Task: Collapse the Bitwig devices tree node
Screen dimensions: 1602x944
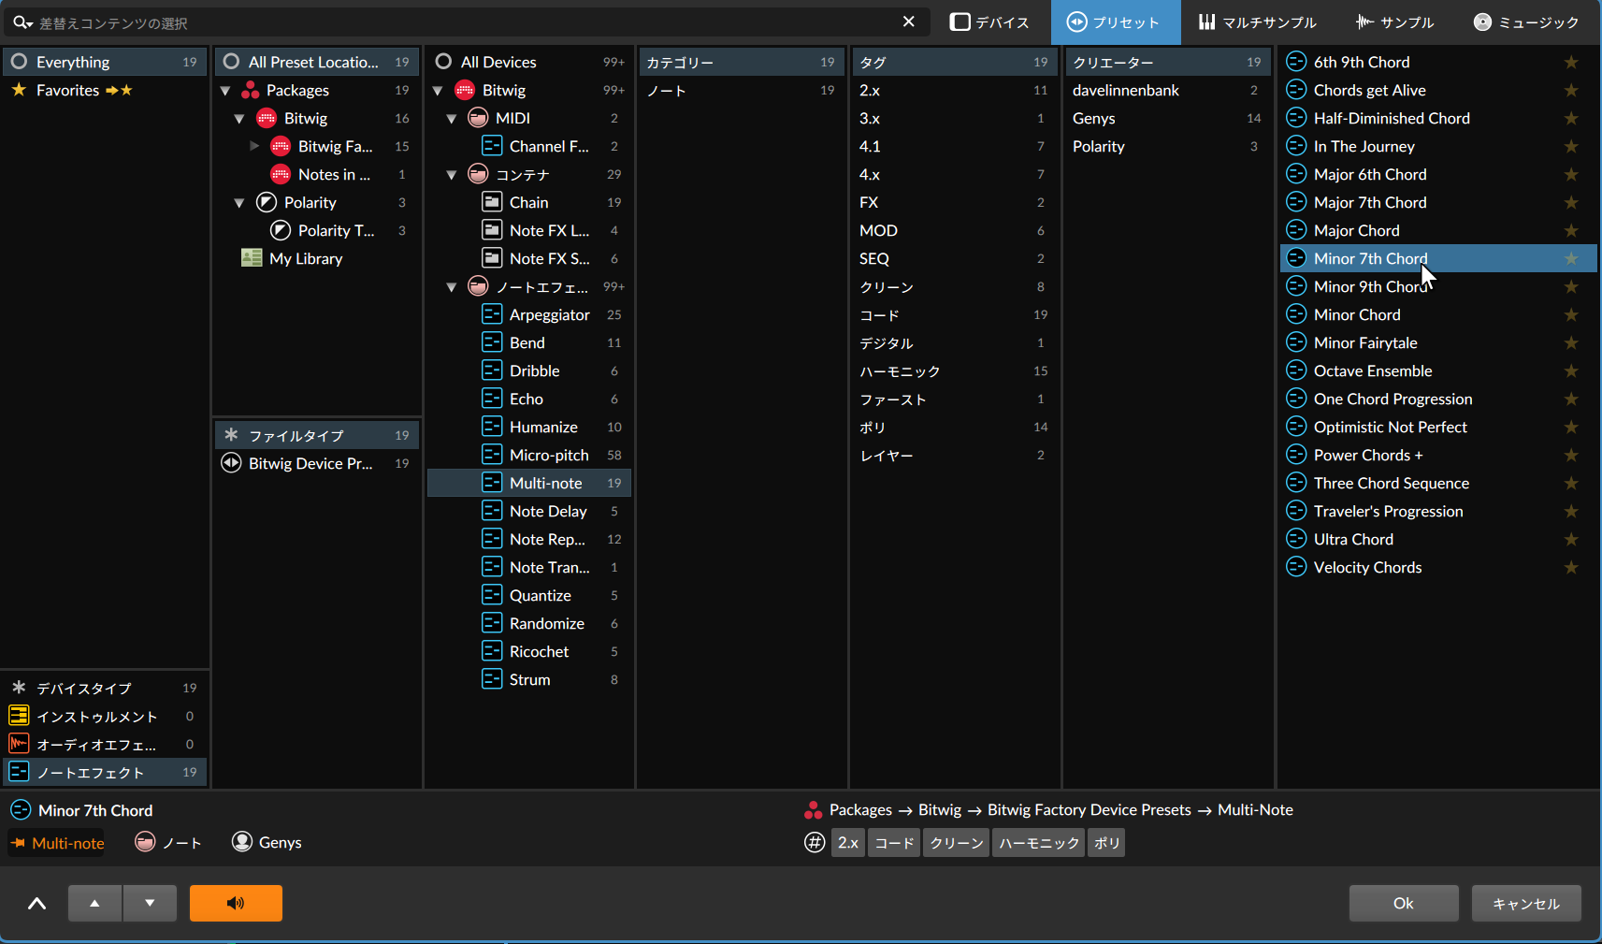Action: tap(438, 91)
